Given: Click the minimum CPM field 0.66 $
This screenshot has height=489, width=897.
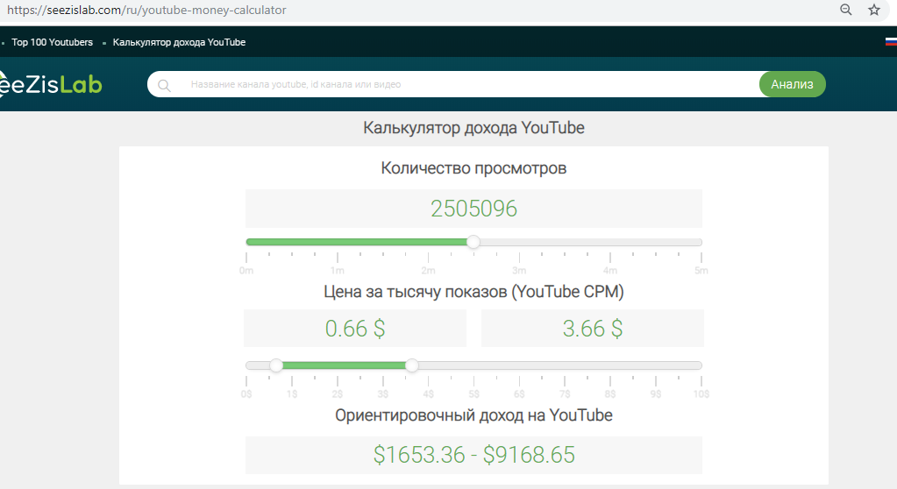Looking at the screenshot, I should [x=355, y=329].
